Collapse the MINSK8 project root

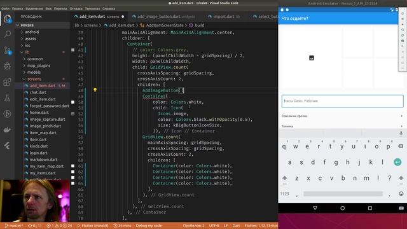[43, 25]
